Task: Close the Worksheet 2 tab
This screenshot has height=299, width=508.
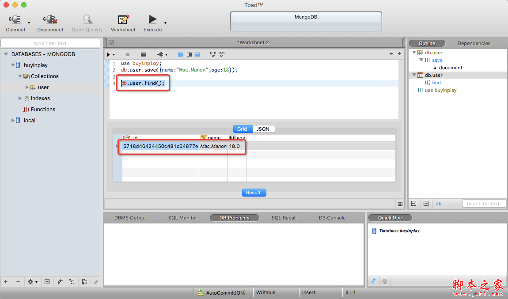Action: (x=111, y=42)
